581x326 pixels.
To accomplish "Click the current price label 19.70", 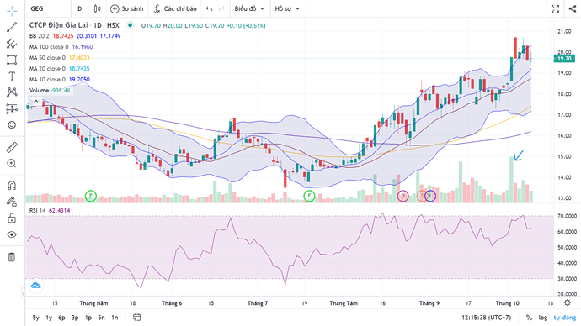I will (564, 59).
